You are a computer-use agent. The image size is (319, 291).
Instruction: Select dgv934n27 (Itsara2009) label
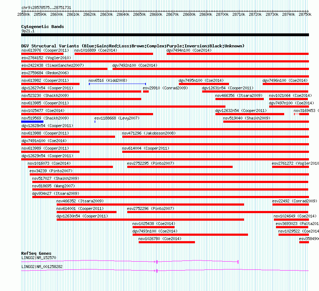(x=56, y=193)
